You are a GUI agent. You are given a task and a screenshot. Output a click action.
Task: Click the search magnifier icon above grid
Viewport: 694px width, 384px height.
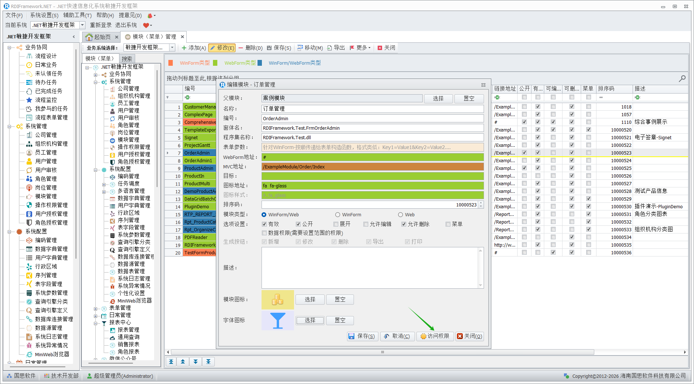coord(682,79)
